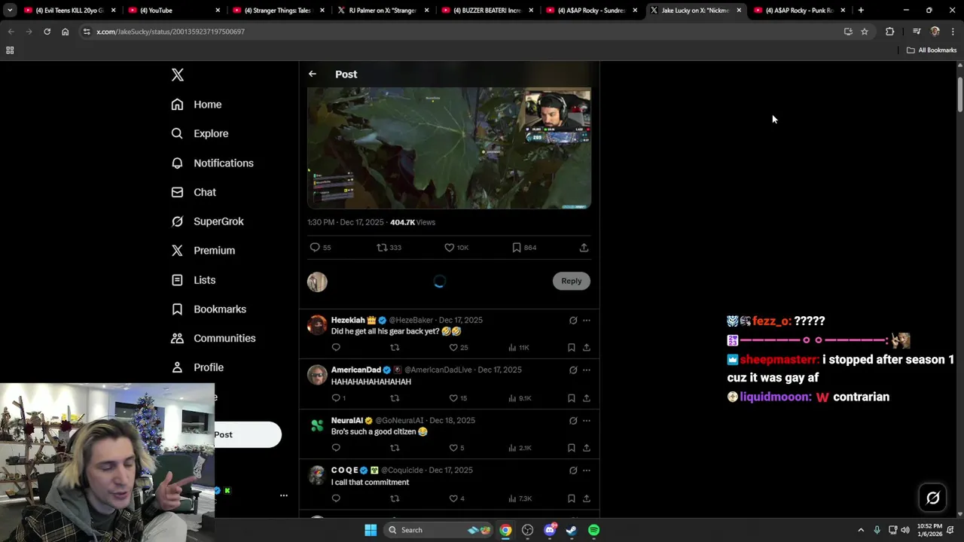Open SuperGrok in sidebar
964x542 pixels.
pyautogui.click(x=207, y=221)
